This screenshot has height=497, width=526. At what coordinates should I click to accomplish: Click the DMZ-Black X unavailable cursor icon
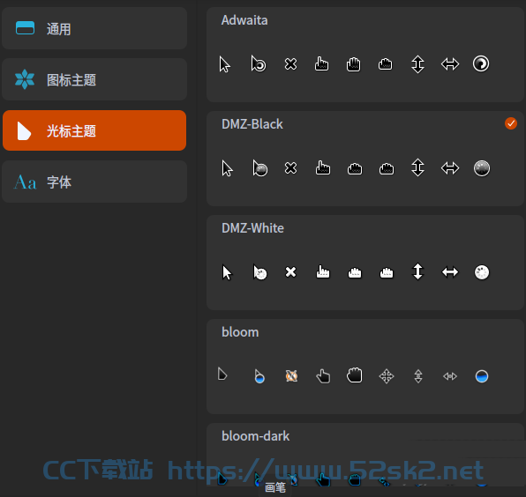pyautogui.click(x=290, y=168)
